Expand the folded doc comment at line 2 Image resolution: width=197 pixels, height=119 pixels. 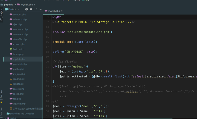(x=51, y=22)
